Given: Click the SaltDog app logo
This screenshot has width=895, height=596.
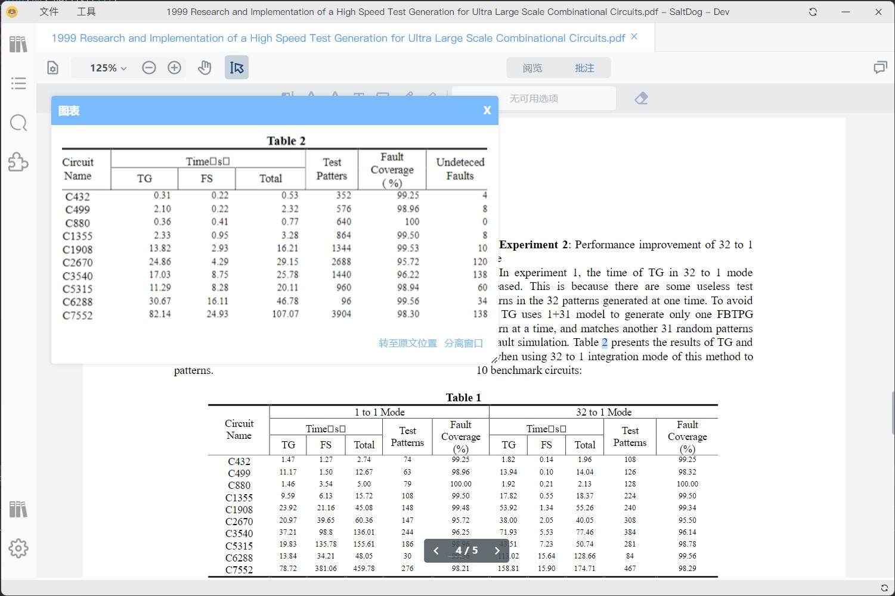Looking at the screenshot, I should [x=11, y=12].
